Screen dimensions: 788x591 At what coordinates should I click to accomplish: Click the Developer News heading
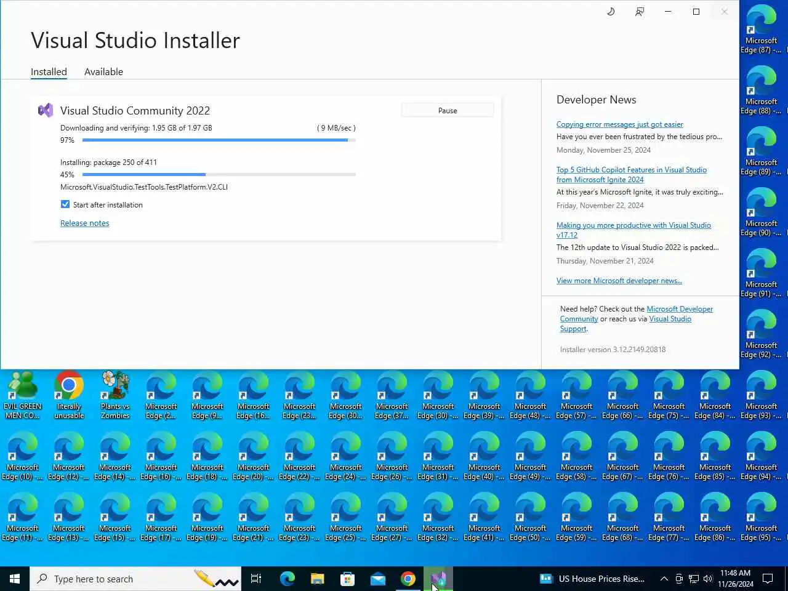(x=597, y=100)
